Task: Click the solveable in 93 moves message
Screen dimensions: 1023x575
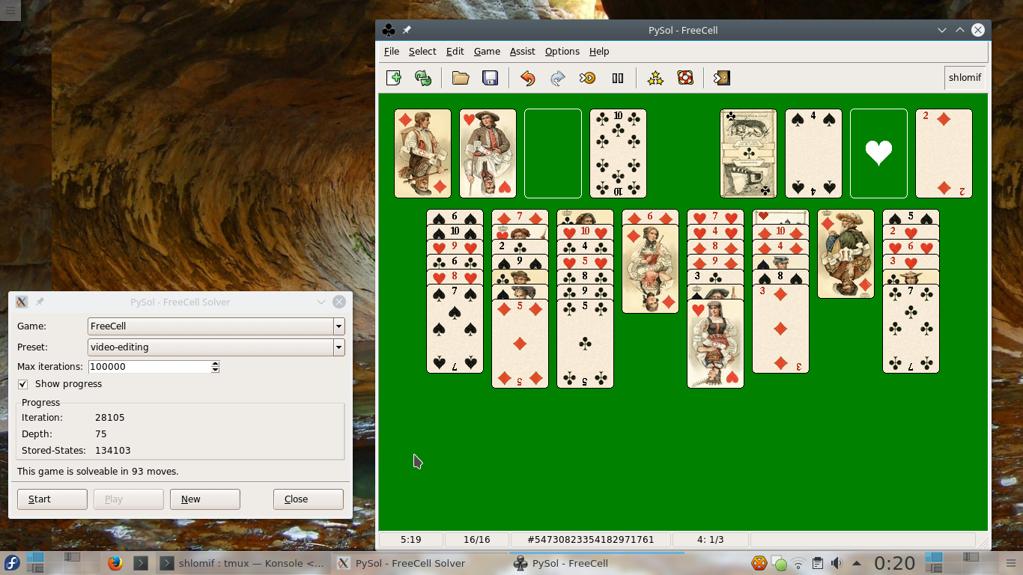Action: [x=98, y=472]
